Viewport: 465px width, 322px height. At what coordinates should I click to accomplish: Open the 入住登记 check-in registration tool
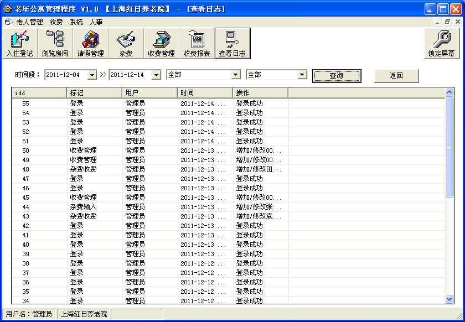coord(19,43)
